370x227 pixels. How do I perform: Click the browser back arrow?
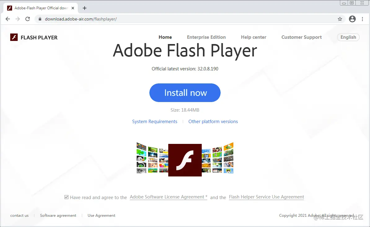tap(8, 19)
